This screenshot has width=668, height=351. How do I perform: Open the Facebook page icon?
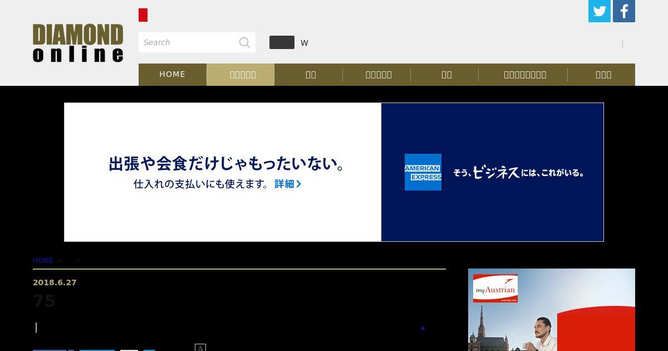[x=624, y=11]
